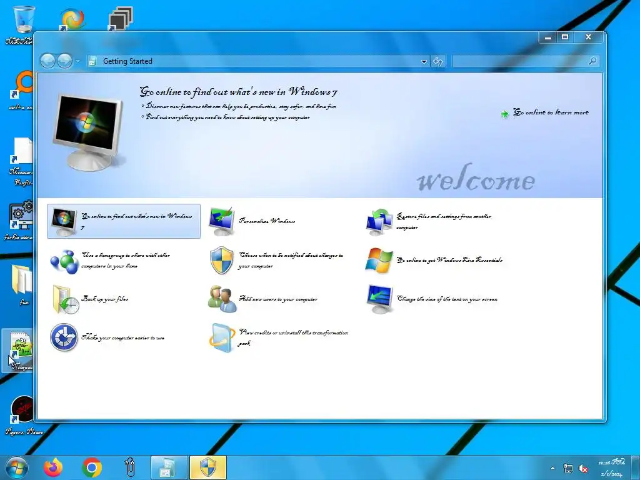Open the Start menu orb

pyautogui.click(x=16, y=467)
